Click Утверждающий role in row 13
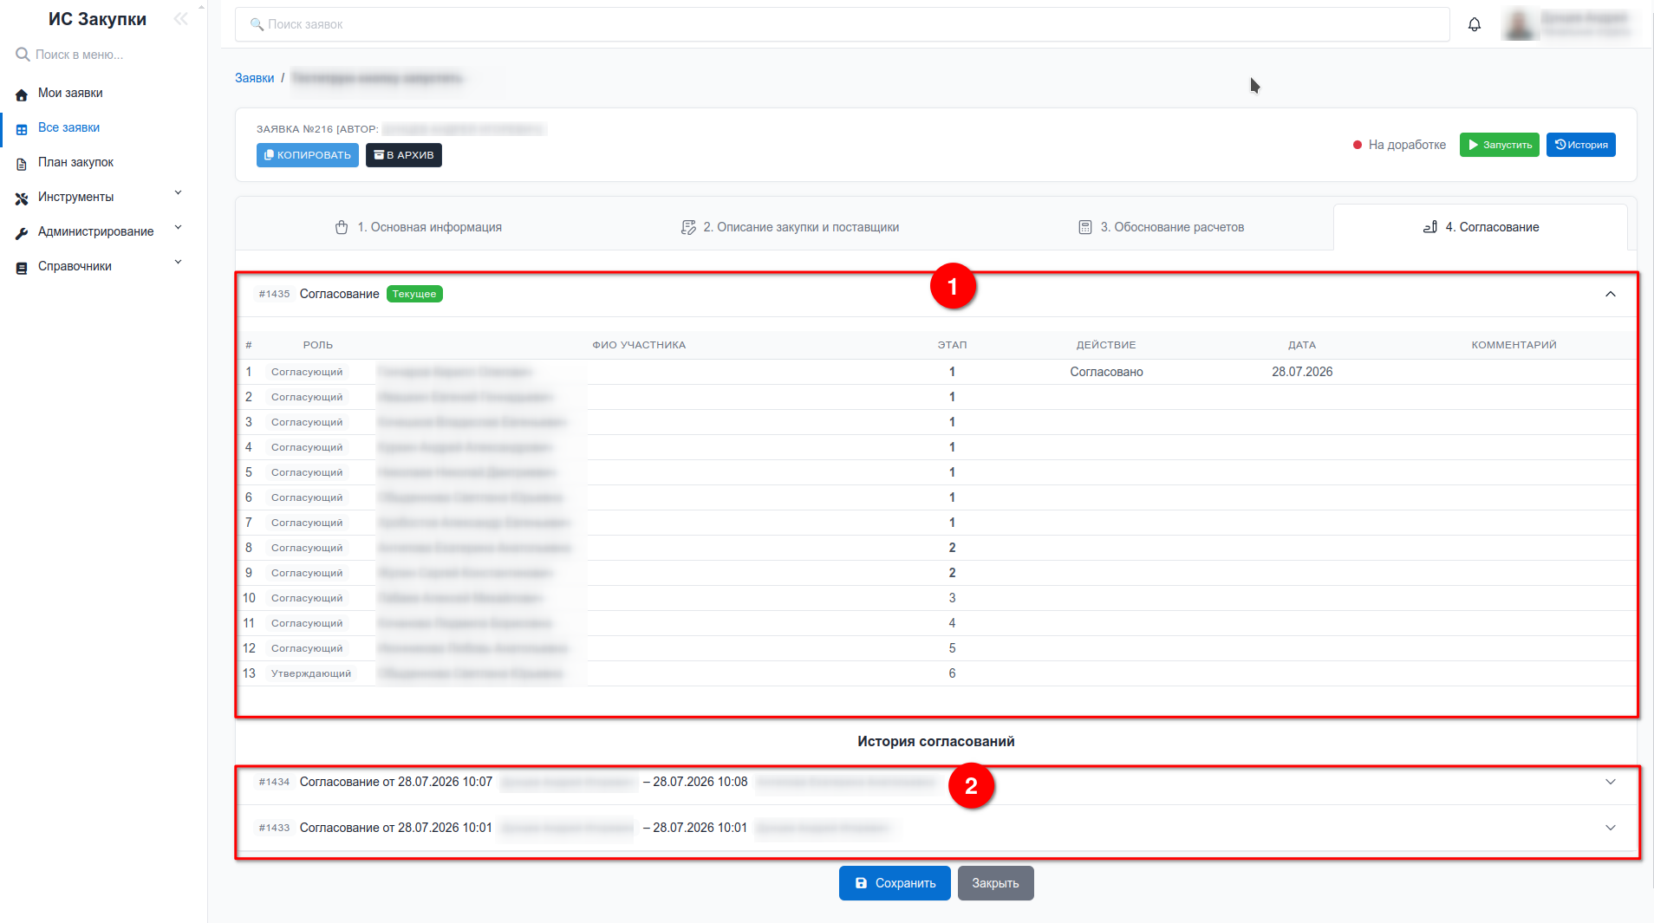The image size is (1654, 923). pyautogui.click(x=311, y=673)
